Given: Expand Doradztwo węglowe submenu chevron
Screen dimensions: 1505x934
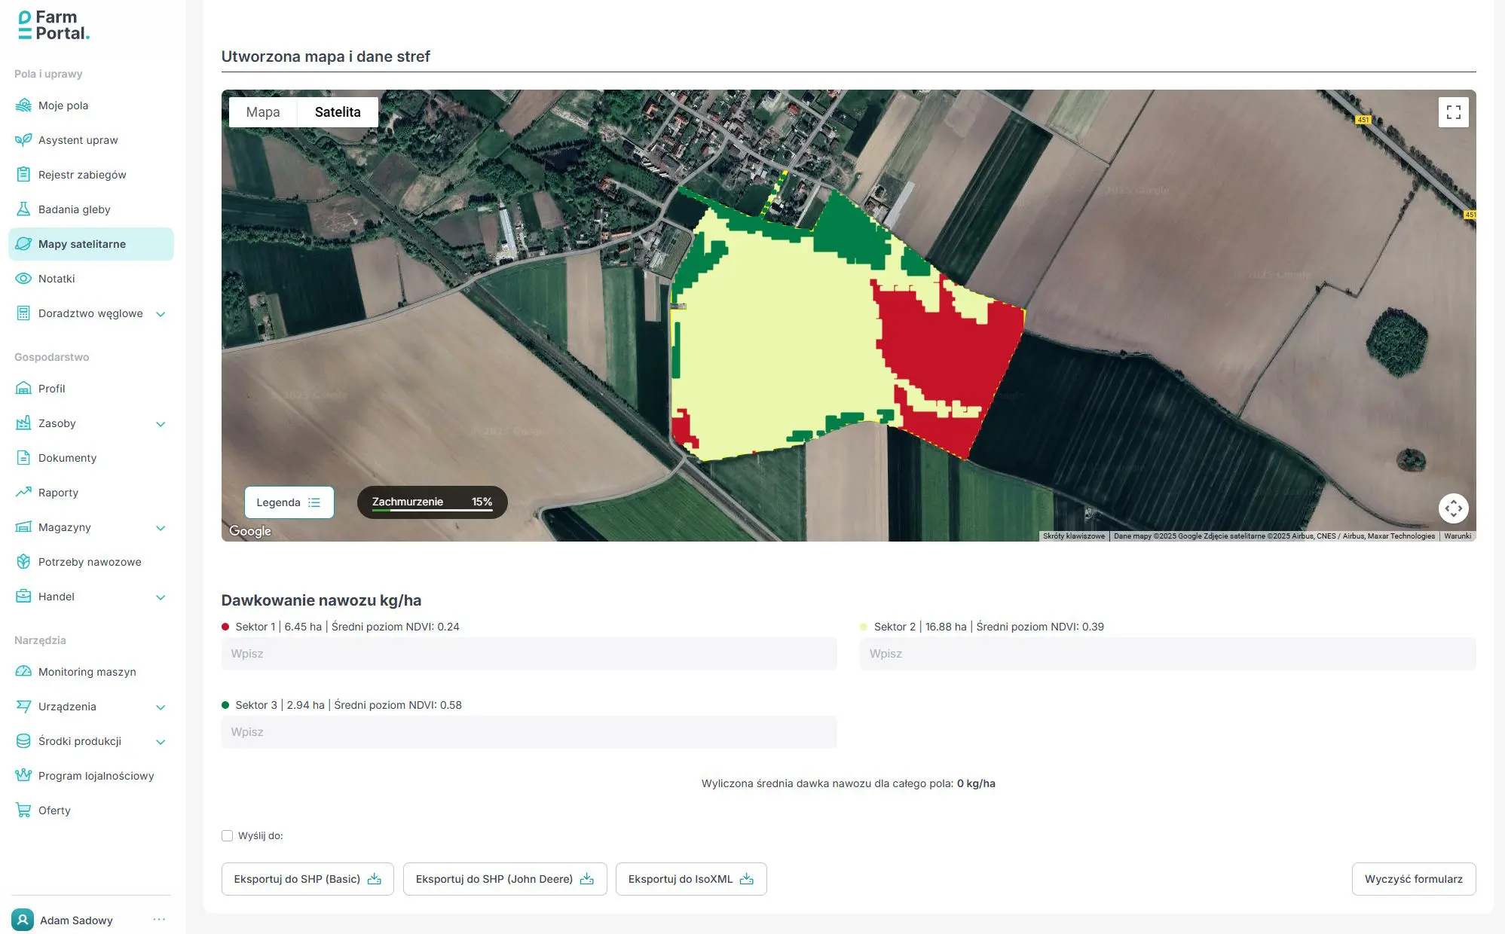Looking at the screenshot, I should (161, 314).
